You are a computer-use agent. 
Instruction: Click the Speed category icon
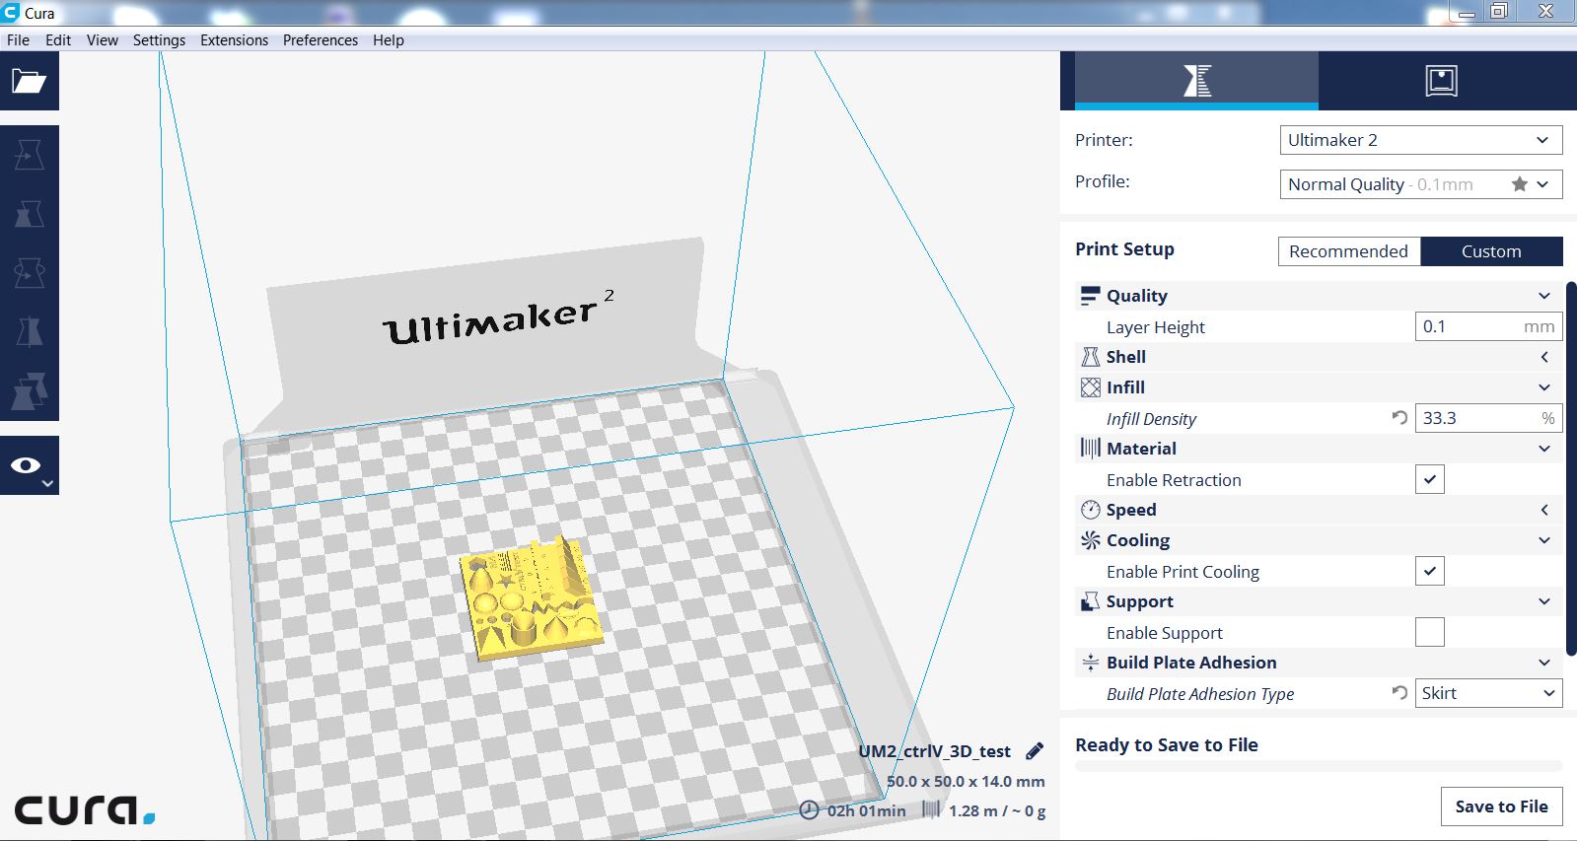pyautogui.click(x=1090, y=510)
